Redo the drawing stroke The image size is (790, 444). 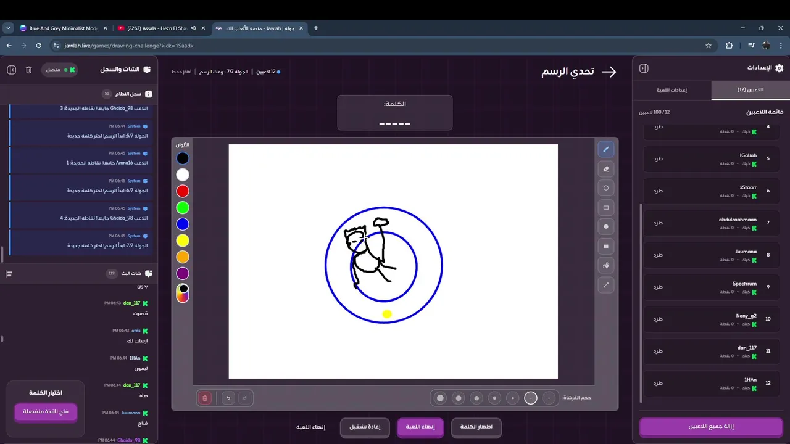click(245, 398)
